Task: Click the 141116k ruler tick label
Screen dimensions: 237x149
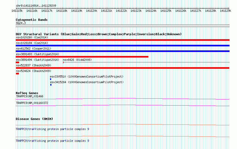Action: tap(32, 11)
